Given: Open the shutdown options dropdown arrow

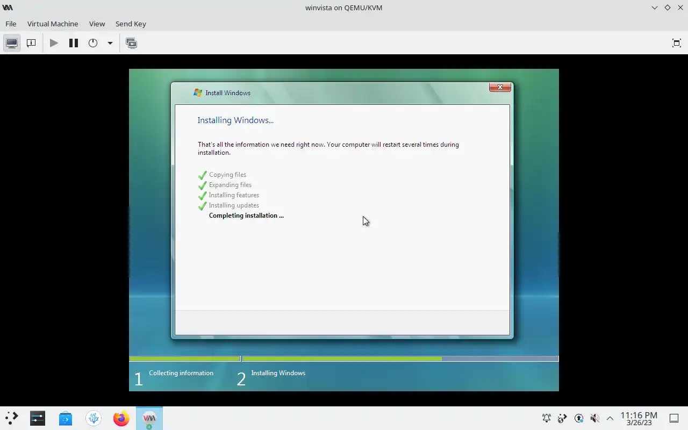Looking at the screenshot, I should [x=110, y=43].
